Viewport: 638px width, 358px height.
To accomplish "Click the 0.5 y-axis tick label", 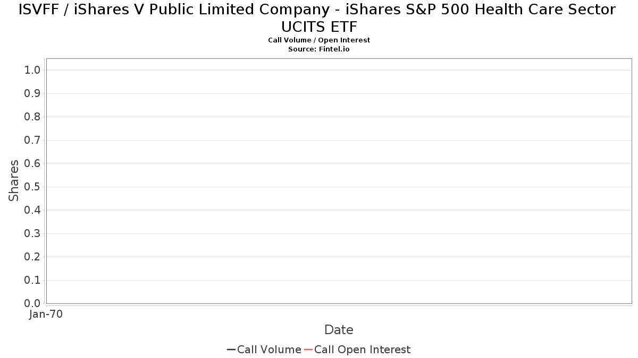I will coord(32,187).
